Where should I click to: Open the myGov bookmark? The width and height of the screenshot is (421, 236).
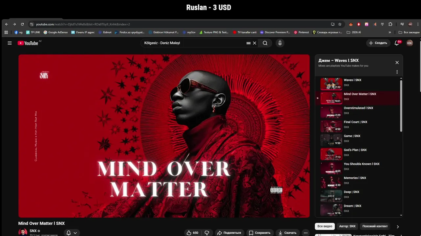coord(189,32)
